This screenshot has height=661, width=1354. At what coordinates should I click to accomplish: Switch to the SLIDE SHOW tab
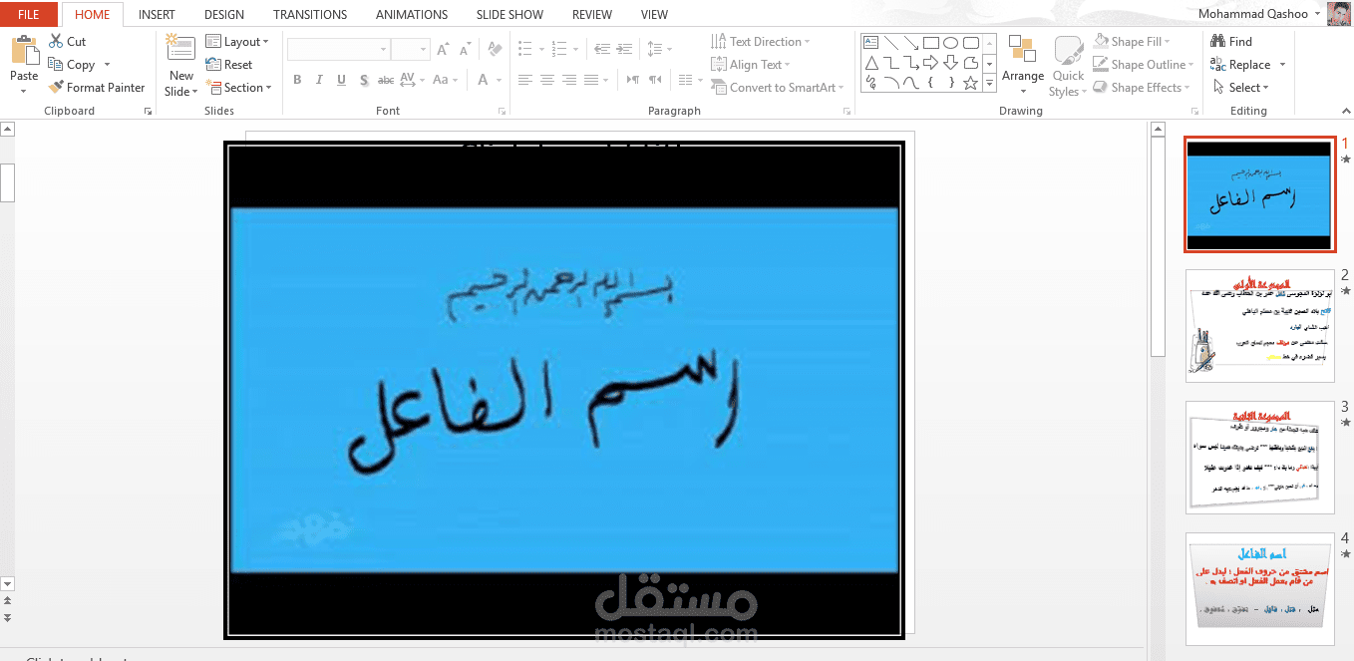pos(509,15)
